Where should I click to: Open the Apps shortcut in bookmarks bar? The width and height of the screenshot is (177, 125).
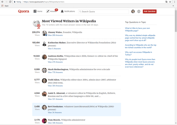point(5,6)
